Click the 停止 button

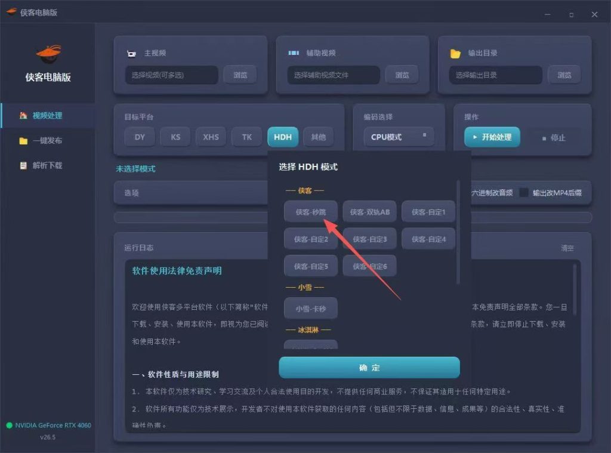[554, 138]
